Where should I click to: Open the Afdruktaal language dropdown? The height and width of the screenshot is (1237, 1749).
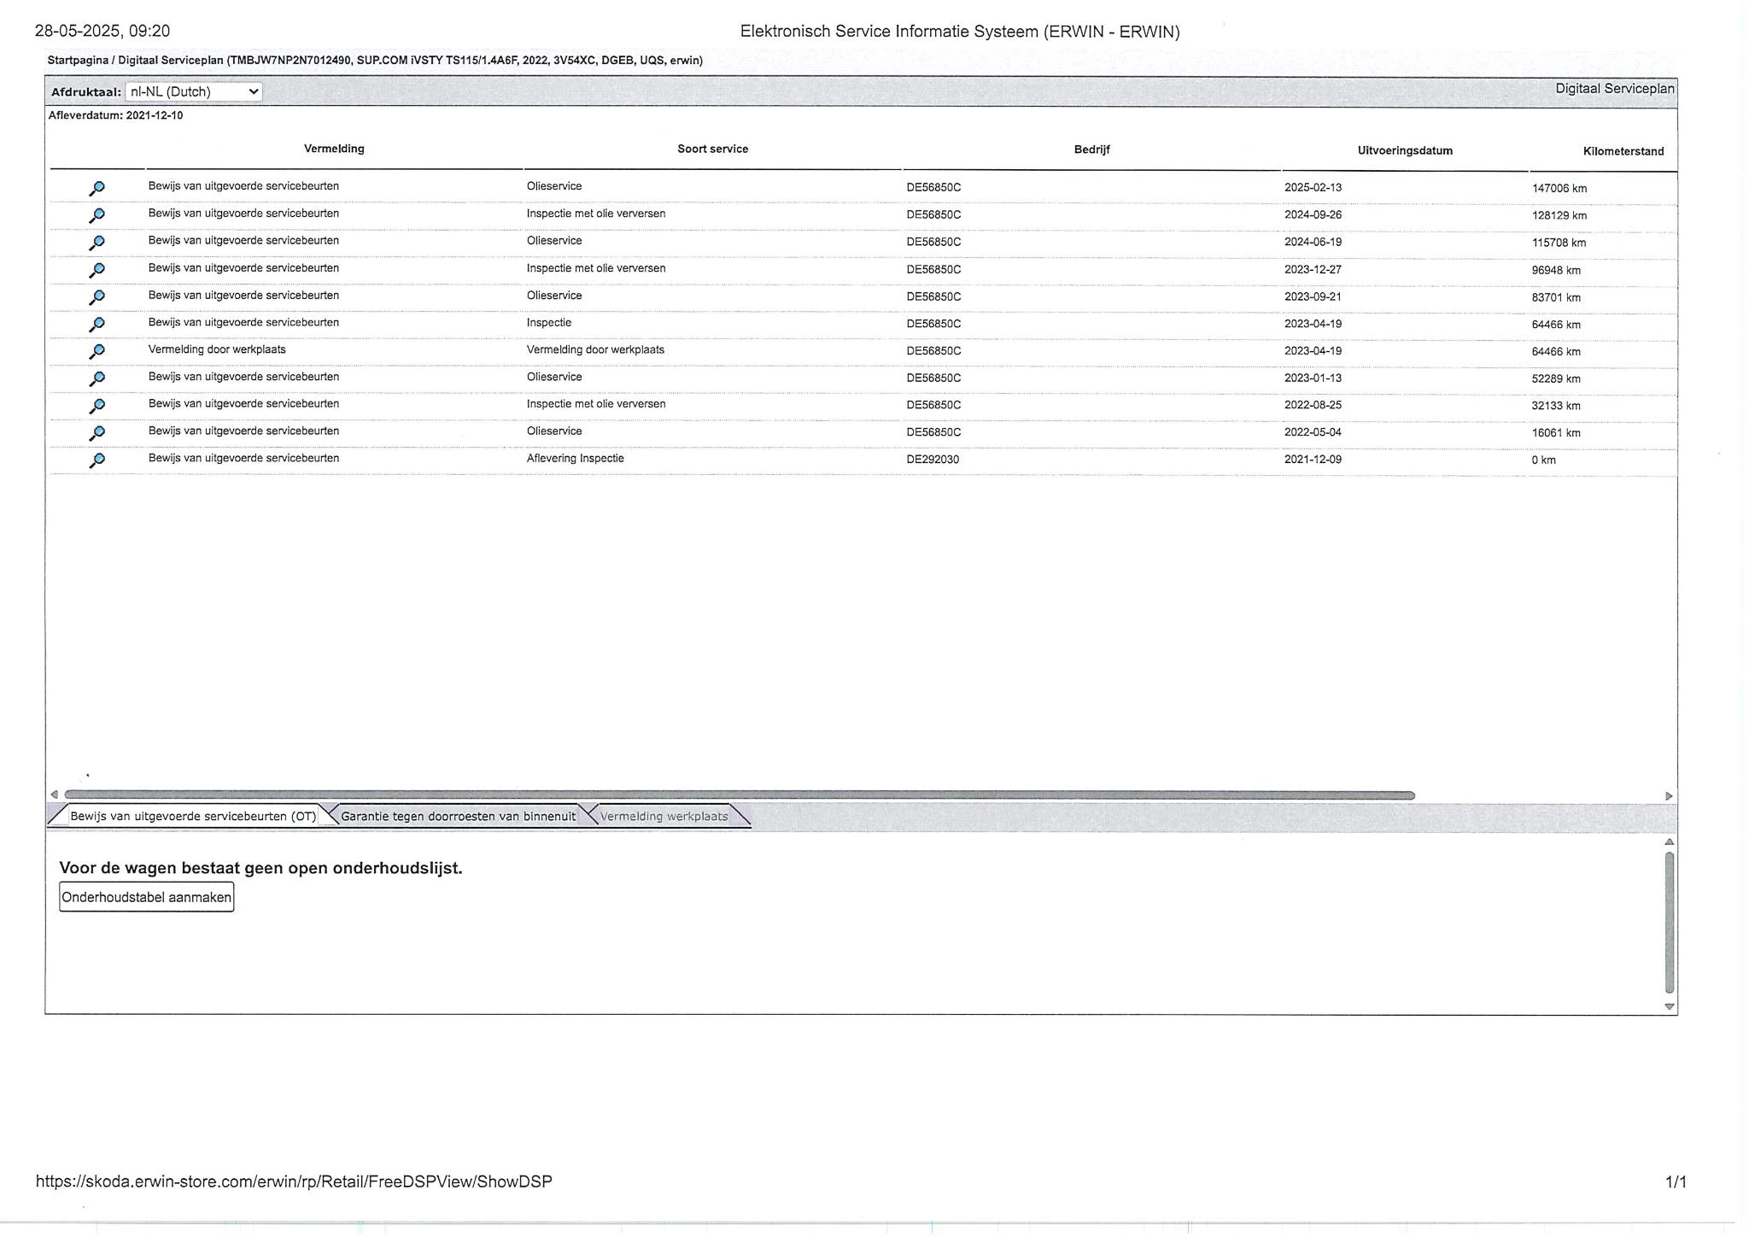[194, 91]
